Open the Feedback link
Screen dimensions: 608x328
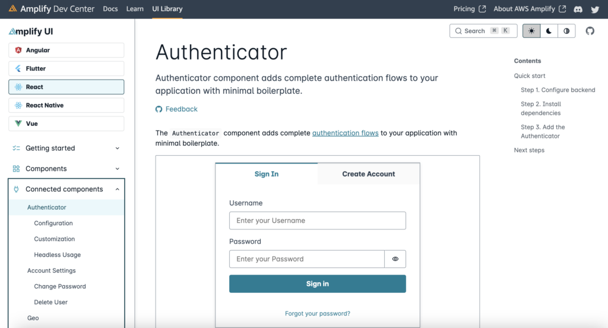pyautogui.click(x=181, y=109)
